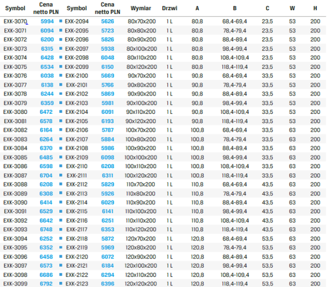Click price 5938
This screenshot has width=327, height=287.
[x=107, y=49]
